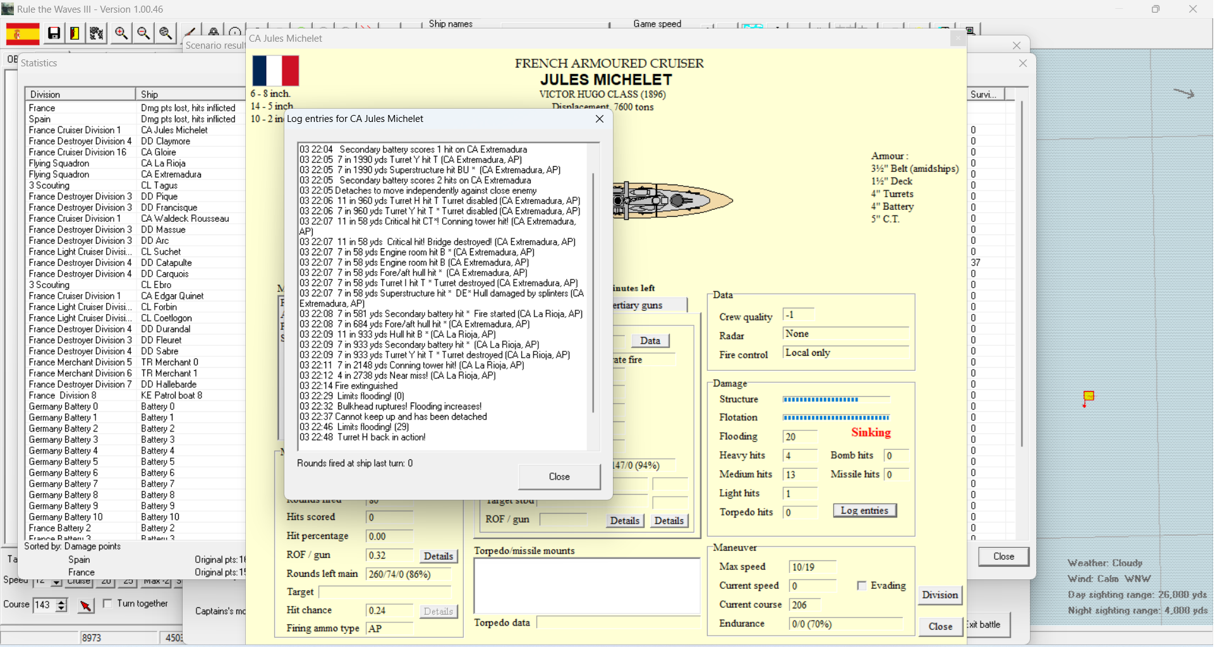Click the Crew quality field showing -1

[x=798, y=315]
